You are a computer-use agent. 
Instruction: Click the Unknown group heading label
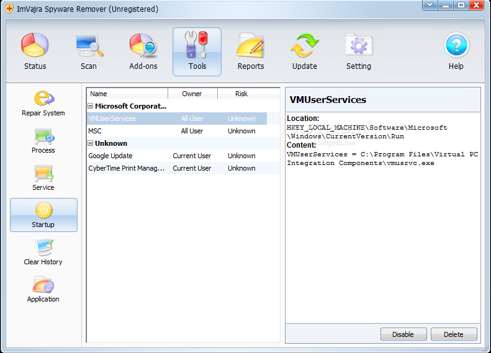pyautogui.click(x=111, y=143)
